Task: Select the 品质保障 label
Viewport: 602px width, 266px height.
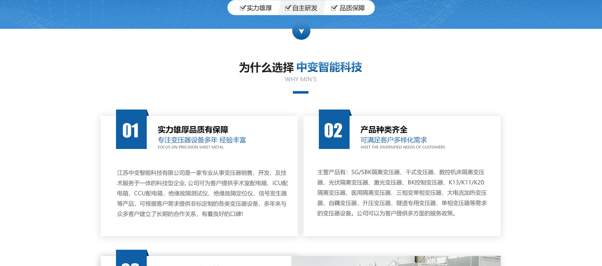Action: pos(352,8)
